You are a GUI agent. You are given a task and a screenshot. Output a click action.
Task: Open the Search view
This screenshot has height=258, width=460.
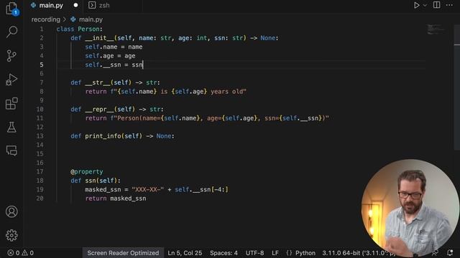[x=11, y=32]
